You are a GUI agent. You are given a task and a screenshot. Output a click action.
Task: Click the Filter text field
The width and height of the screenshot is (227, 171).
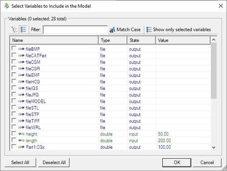pos(75,30)
